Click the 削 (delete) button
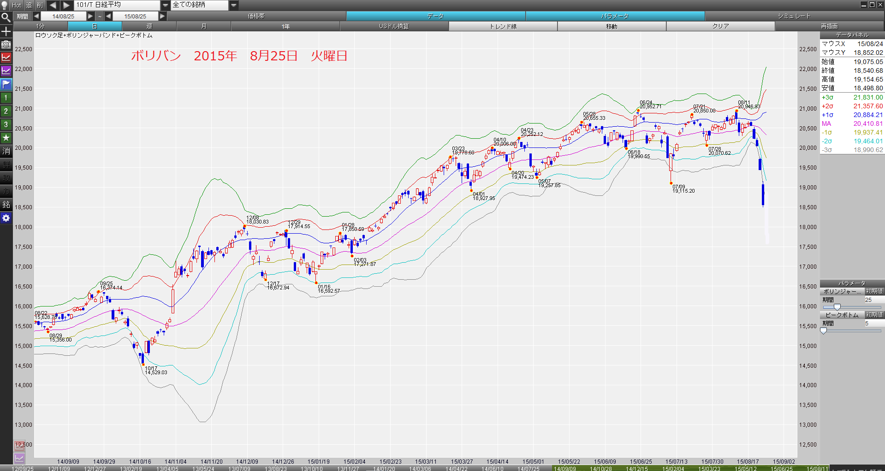885x471 pixels. click(40, 5)
